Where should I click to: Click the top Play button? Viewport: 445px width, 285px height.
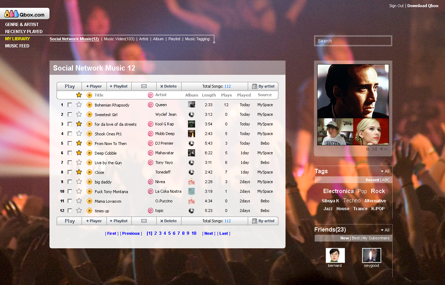69,86
